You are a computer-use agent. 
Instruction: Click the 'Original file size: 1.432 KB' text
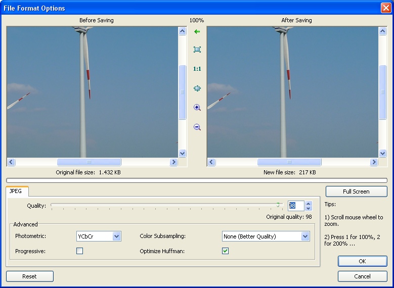pyautogui.click(x=88, y=172)
